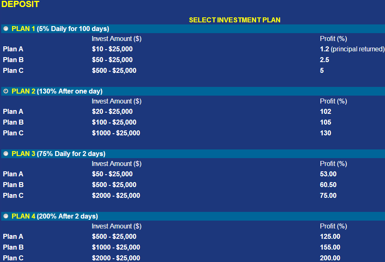Click the 60.50 profit value under PLAN 3
Screen dimensions: 385x262
click(328, 185)
